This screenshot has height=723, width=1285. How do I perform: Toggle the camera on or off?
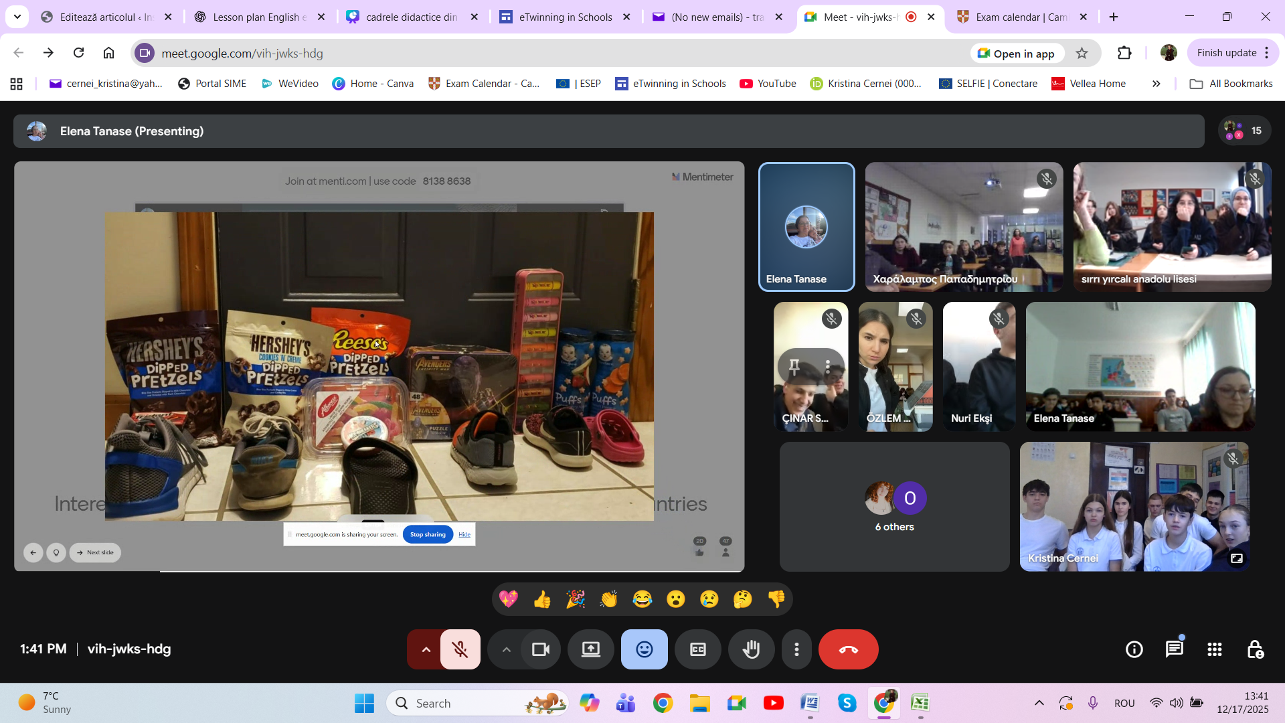click(540, 649)
